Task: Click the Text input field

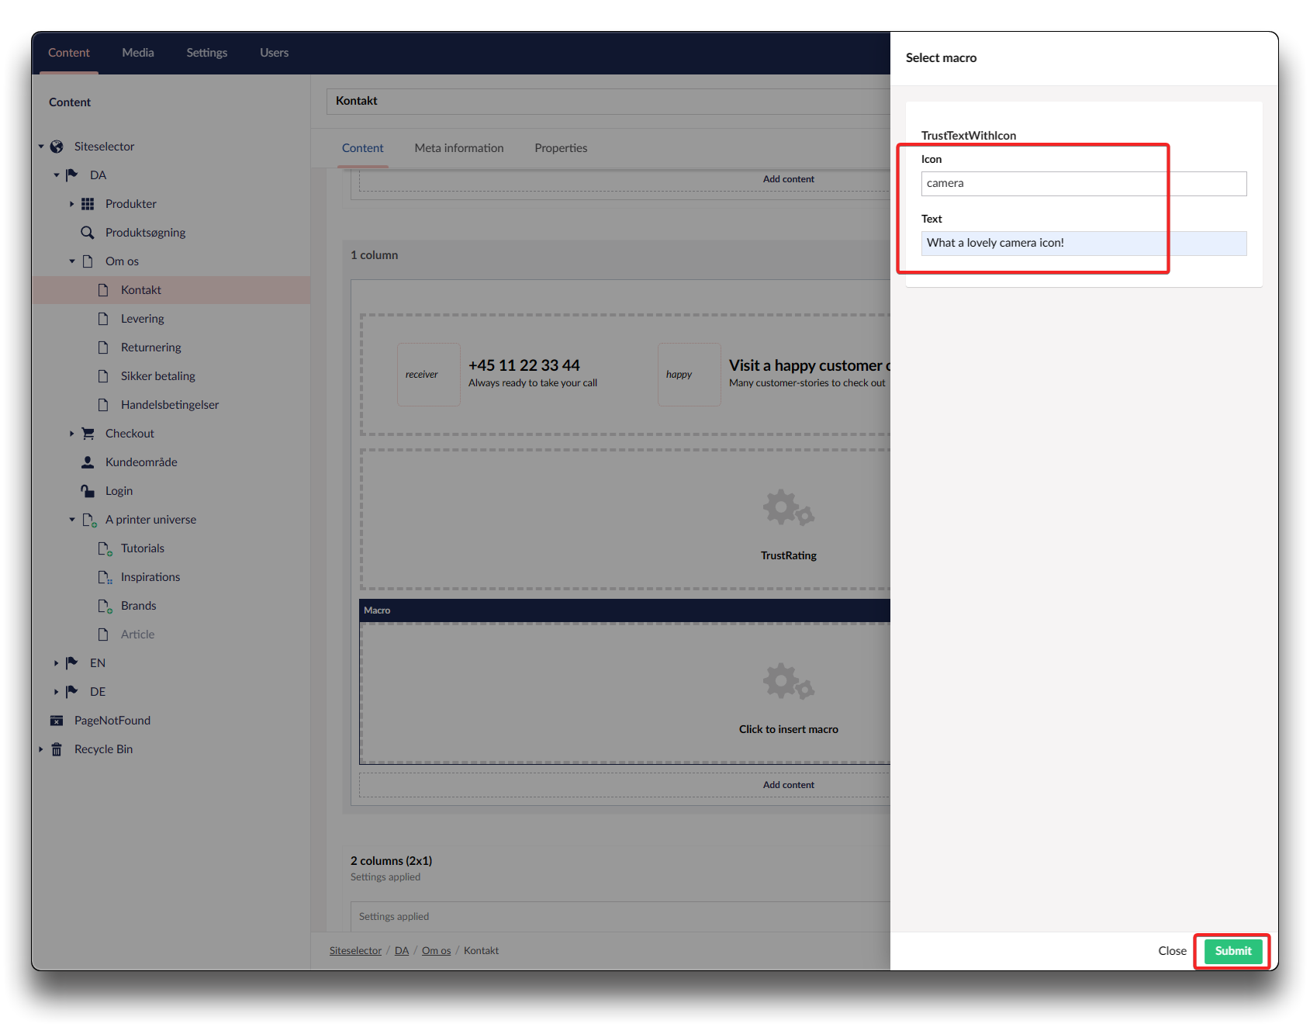Action: (x=1084, y=244)
